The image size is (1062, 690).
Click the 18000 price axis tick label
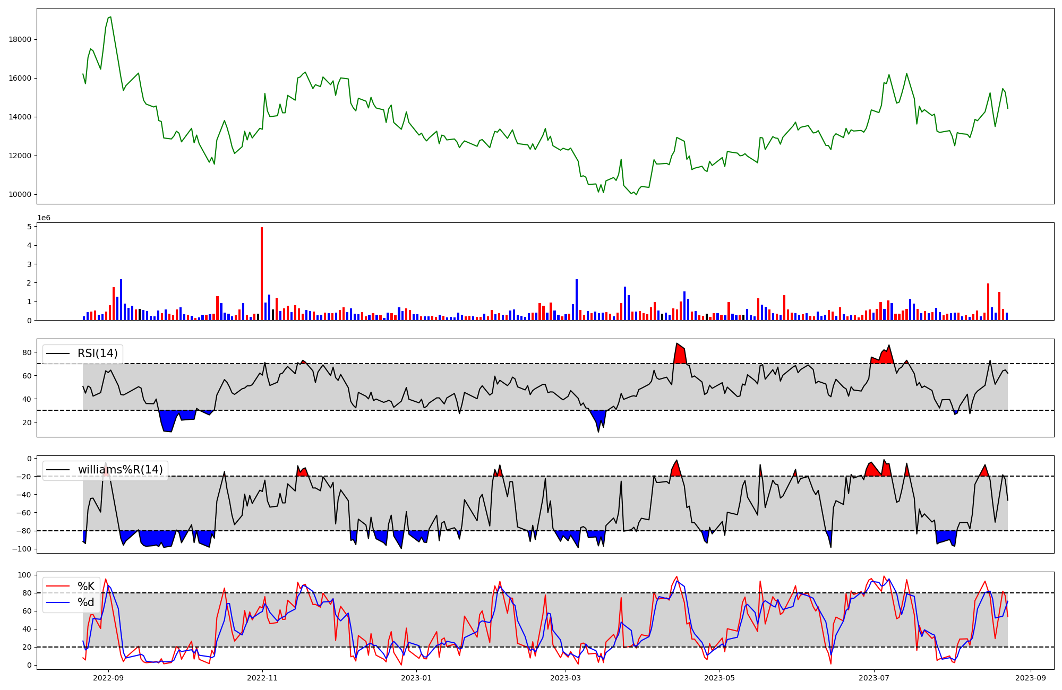tap(20, 39)
